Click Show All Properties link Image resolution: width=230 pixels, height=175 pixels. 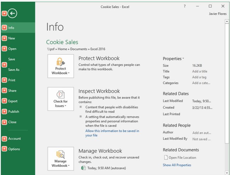click(177, 165)
